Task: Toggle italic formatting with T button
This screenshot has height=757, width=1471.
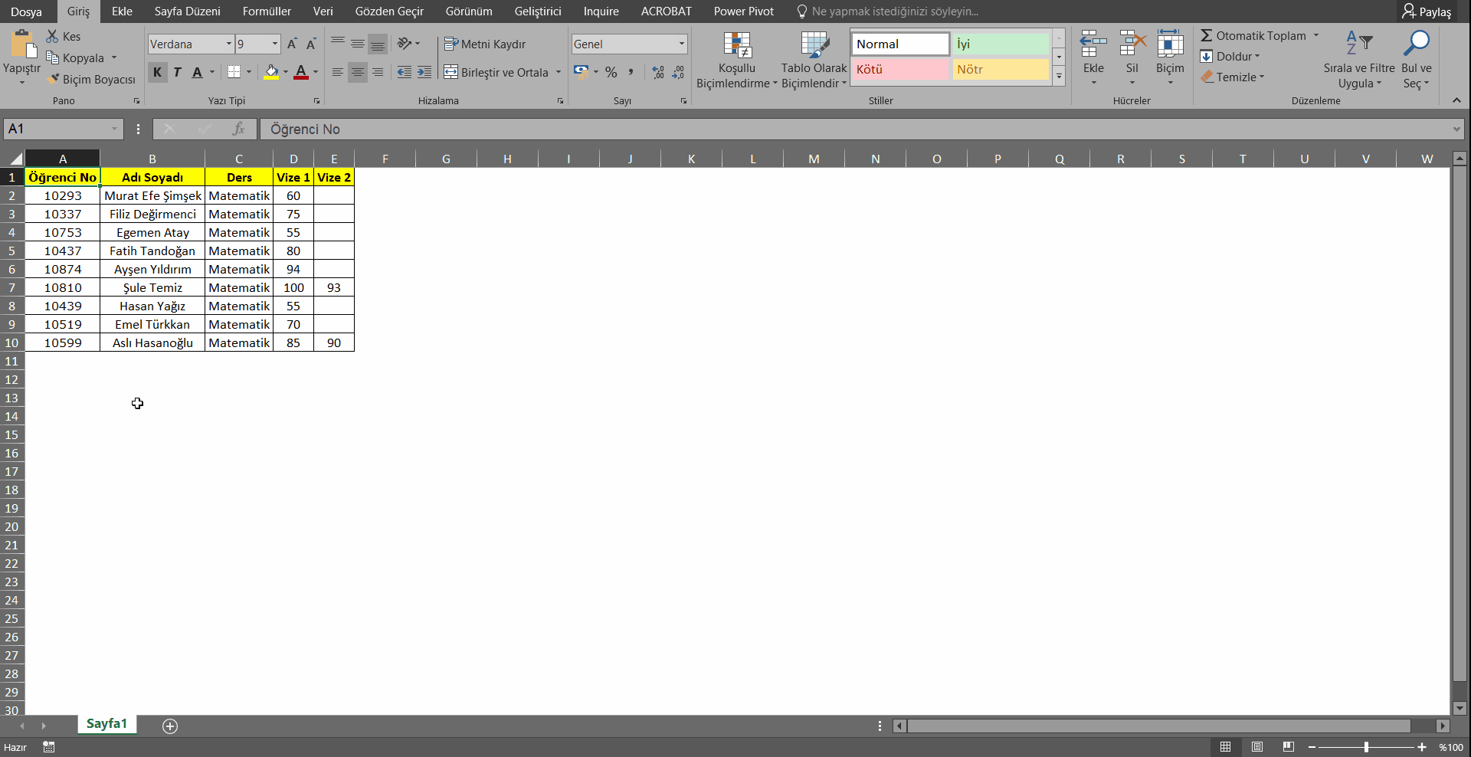Action: (x=177, y=72)
